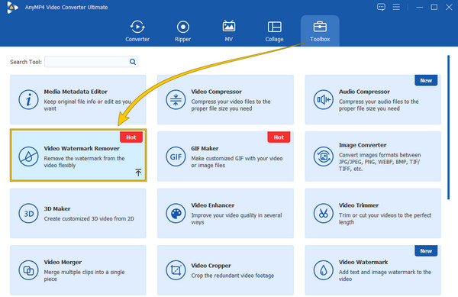Viewport: 458px width, 297px height.
Task: Click 'Compress your video files' description
Action: click(x=231, y=105)
